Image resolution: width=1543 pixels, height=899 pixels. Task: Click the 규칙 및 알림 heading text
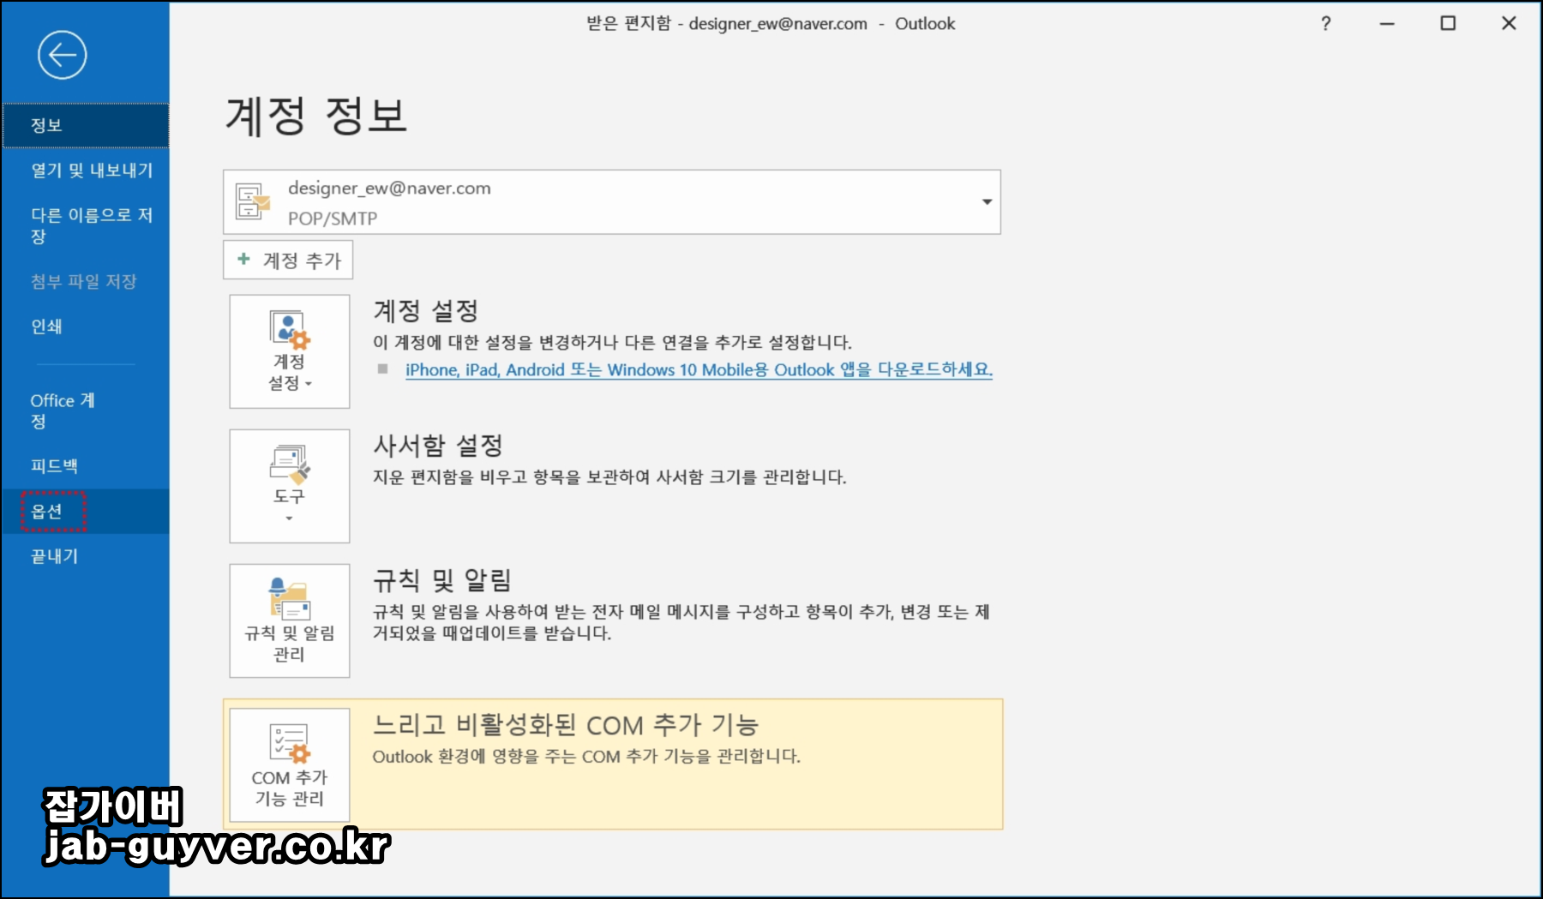[x=442, y=580]
